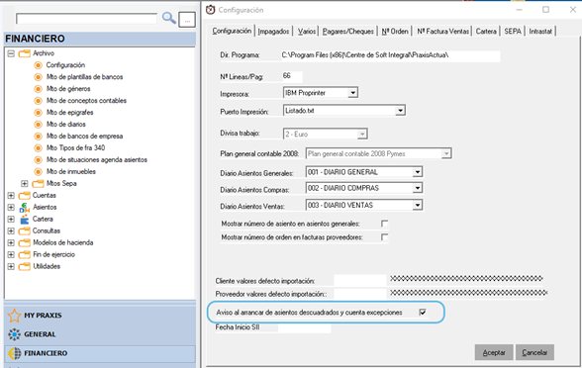582x368 pixels.
Task: Open the Archivo folder icon
Action: pos(25,53)
